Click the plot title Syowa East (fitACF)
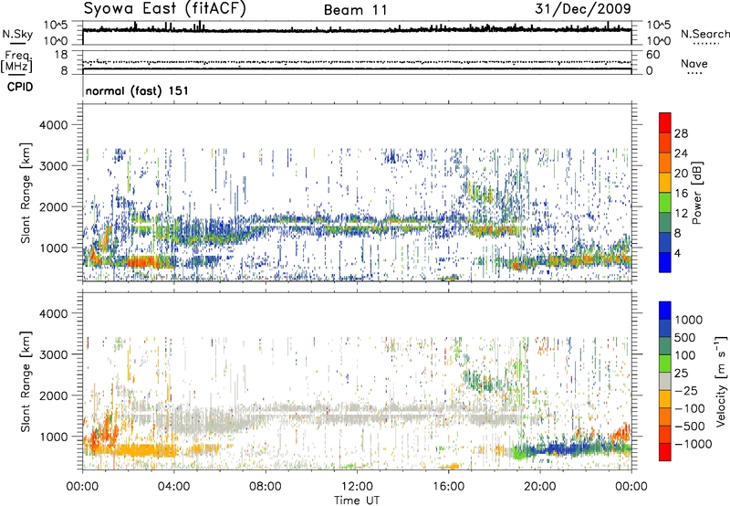 [x=164, y=8]
